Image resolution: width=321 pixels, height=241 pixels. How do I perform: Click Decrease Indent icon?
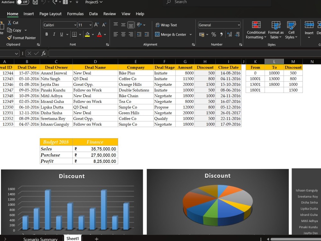click(x=139, y=34)
